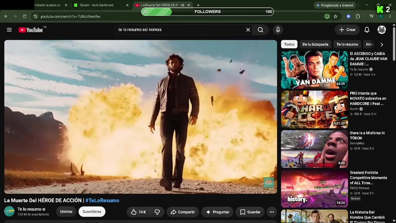Viewport: 396px width, 223px height.
Task: Go to the YouTube home logo
Action: click(31, 30)
